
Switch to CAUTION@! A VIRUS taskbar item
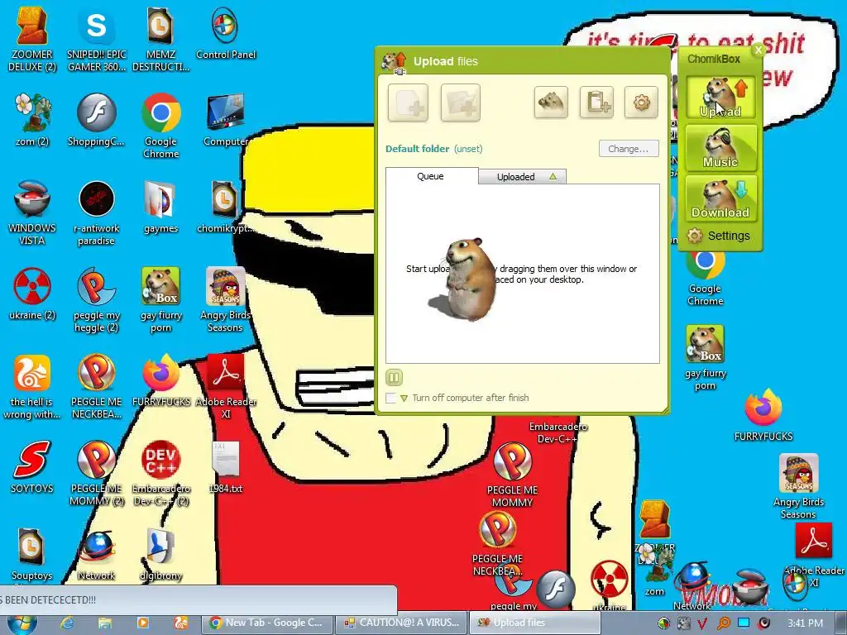pyautogui.click(x=400, y=623)
